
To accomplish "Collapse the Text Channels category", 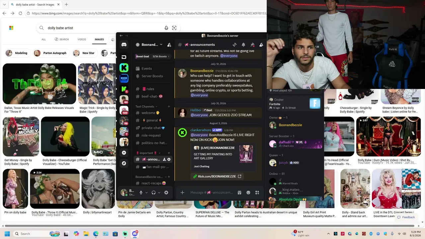I will coord(146,107).
